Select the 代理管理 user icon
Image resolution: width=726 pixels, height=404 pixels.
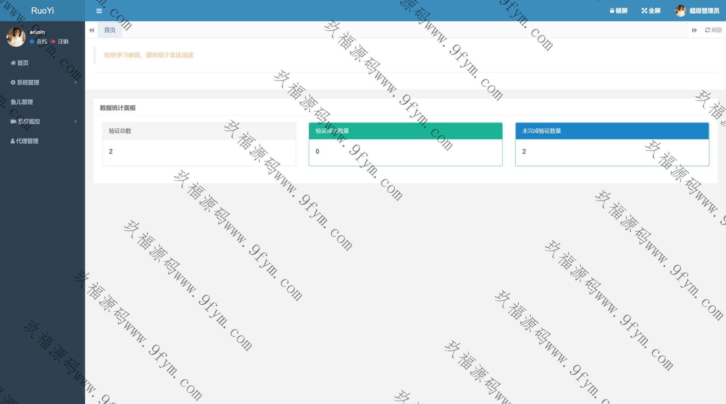click(x=13, y=141)
